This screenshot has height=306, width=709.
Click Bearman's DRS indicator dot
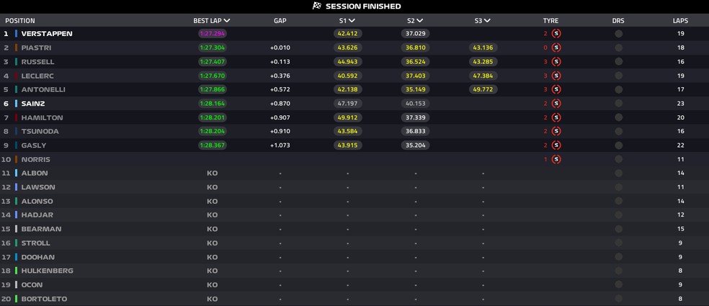[618, 229]
